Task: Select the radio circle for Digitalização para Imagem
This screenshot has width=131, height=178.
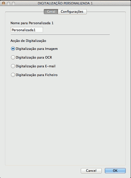Action: click(x=13, y=49)
